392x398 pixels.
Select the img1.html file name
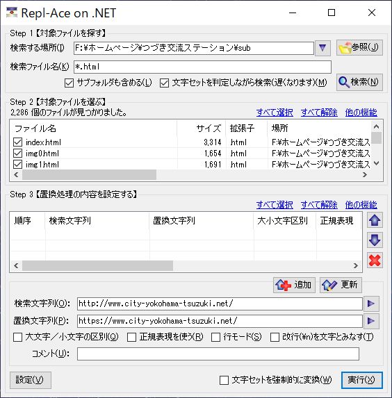42,165
